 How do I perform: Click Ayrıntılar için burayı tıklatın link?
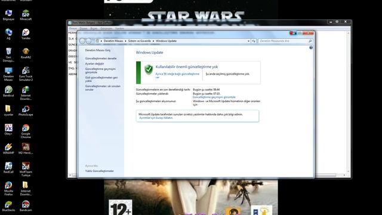(x=156, y=118)
